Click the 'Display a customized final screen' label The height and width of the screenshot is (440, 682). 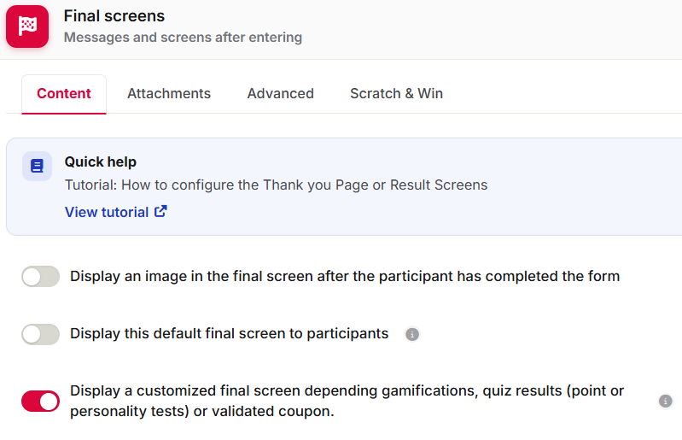coord(347,401)
